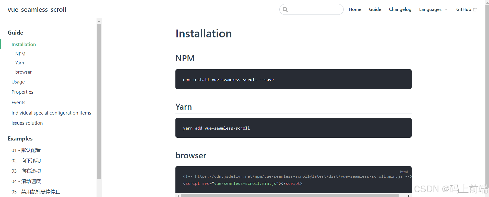Viewport: 489px width, 197px height.
Task: Click the Examples sidebar group heading
Action: (x=20, y=139)
